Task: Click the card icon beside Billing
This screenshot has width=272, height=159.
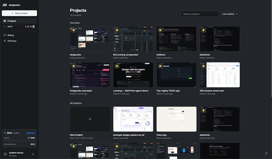Action: (5, 35)
